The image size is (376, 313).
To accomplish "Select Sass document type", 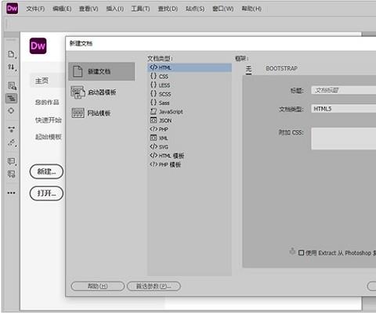I will point(190,103).
